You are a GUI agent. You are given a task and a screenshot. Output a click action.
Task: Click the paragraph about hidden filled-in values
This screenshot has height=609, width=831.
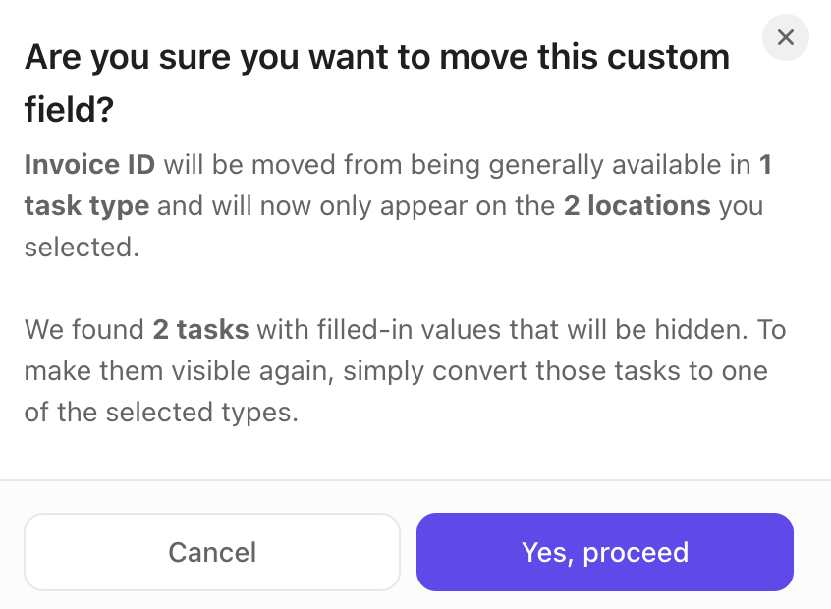[x=405, y=371]
